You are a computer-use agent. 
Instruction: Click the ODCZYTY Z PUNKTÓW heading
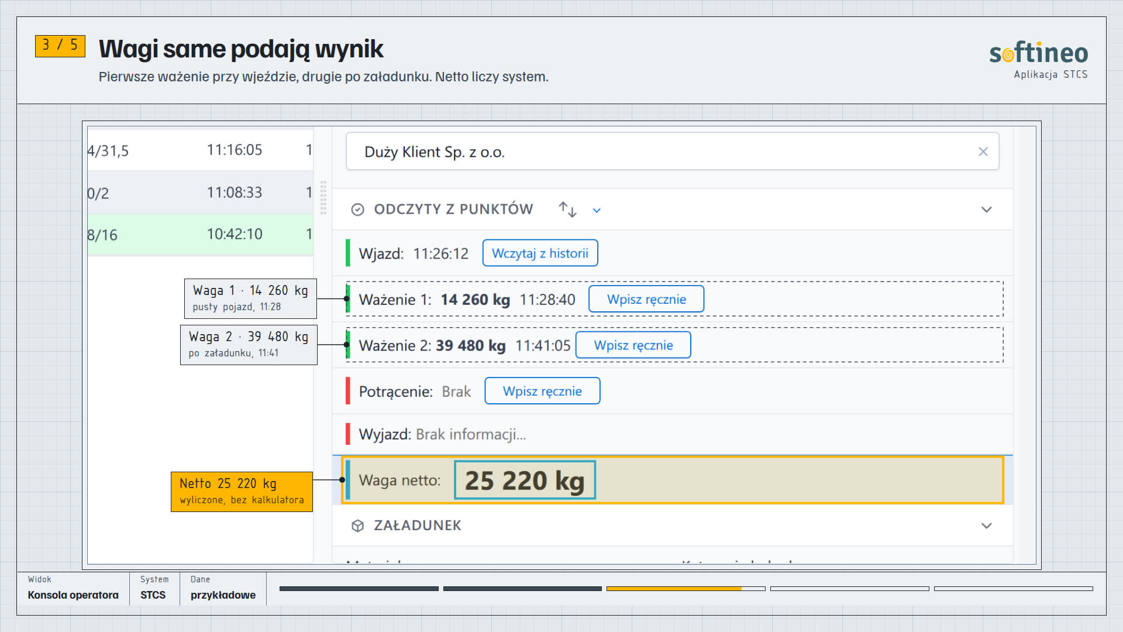coord(453,209)
